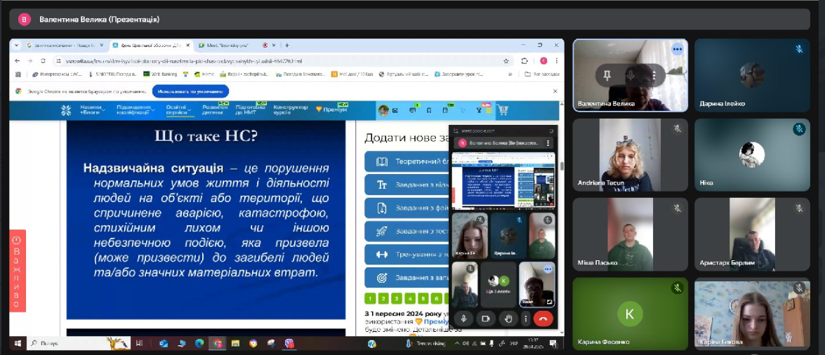Click the blue three-dots badge on Валентина Велика's tile
This screenshot has width=825, height=355.
click(x=677, y=49)
